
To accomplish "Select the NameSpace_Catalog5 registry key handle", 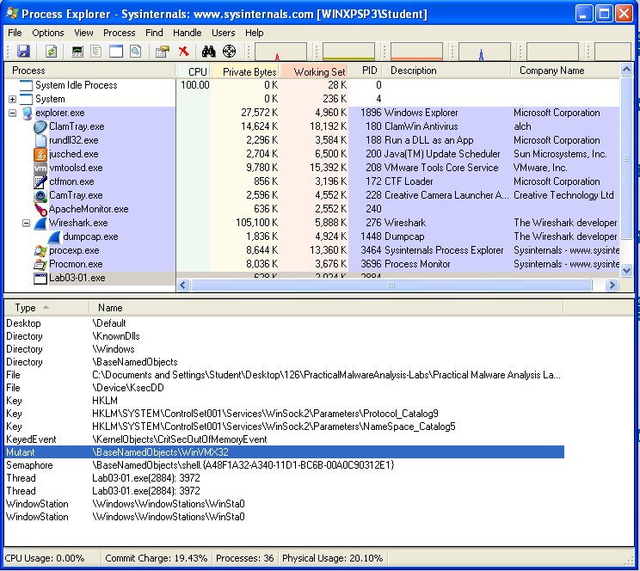I will coord(285,427).
